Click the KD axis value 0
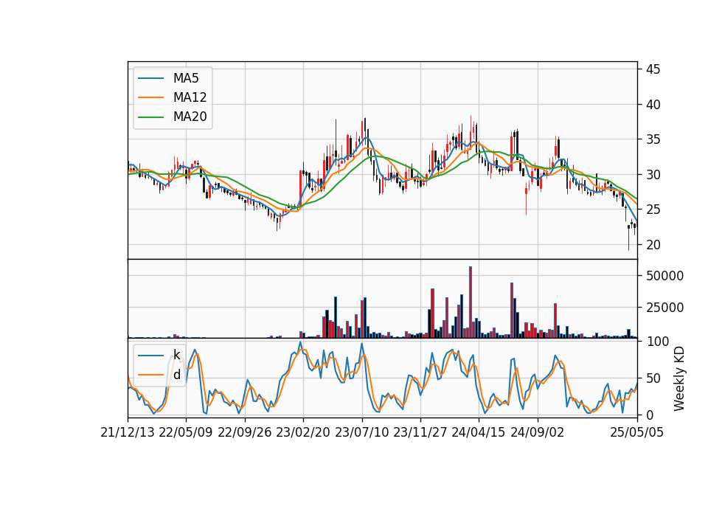708x509 pixels. (649, 415)
